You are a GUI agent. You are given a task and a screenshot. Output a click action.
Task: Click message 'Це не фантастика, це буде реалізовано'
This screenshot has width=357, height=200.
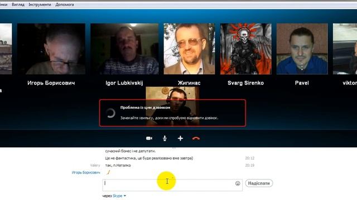click(149, 158)
